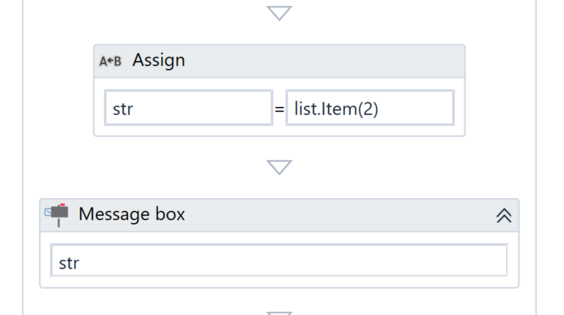Viewport: 564px width, 315px height.
Task: Click the 'str' target field in Assign
Action: tap(189, 108)
